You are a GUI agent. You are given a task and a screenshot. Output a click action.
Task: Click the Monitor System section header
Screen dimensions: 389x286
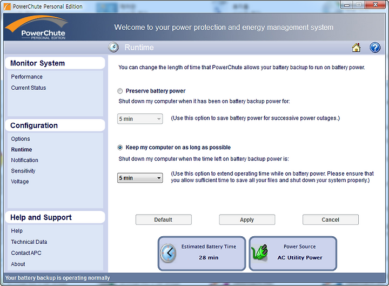(x=55, y=63)
